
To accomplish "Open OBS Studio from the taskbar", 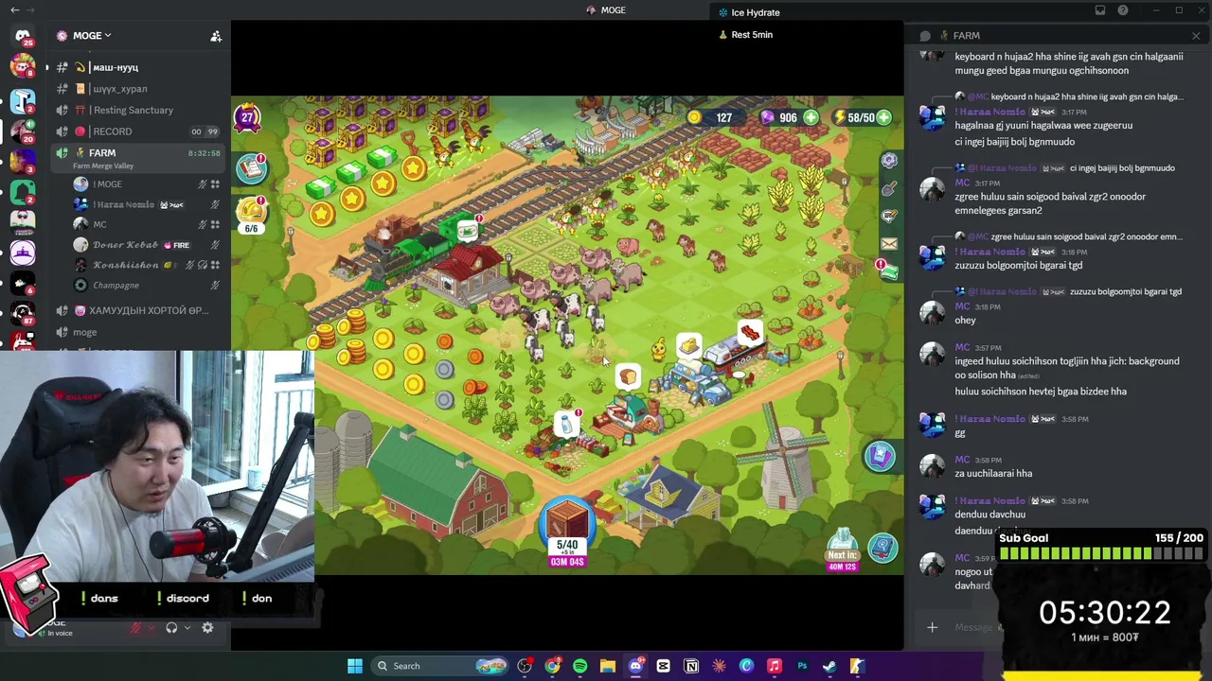I will tap(525, 666).
